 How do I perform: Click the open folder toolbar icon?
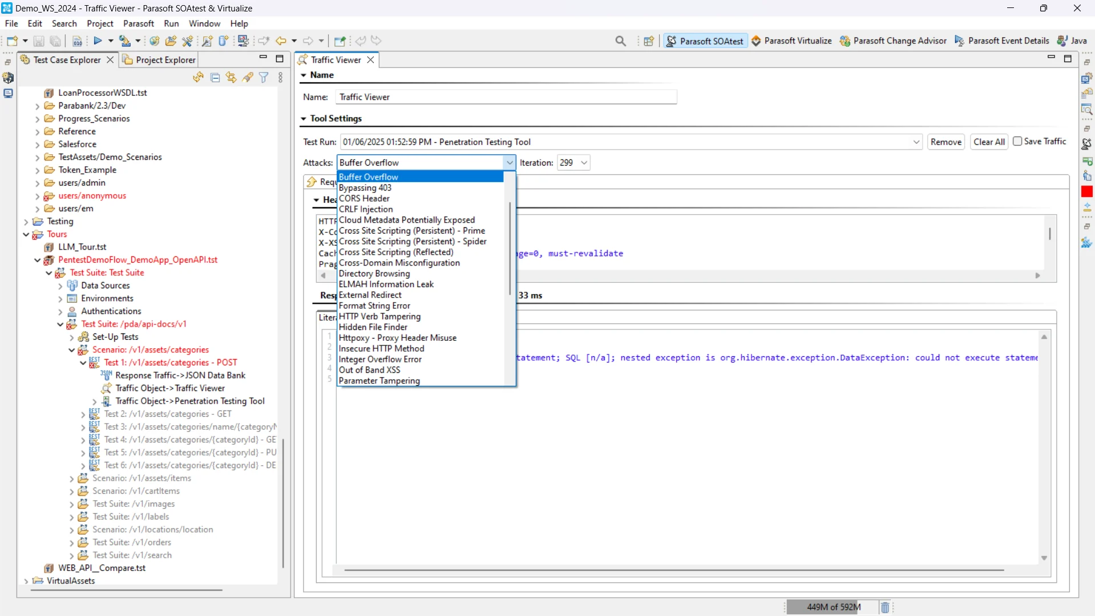(x=171, y=41)
